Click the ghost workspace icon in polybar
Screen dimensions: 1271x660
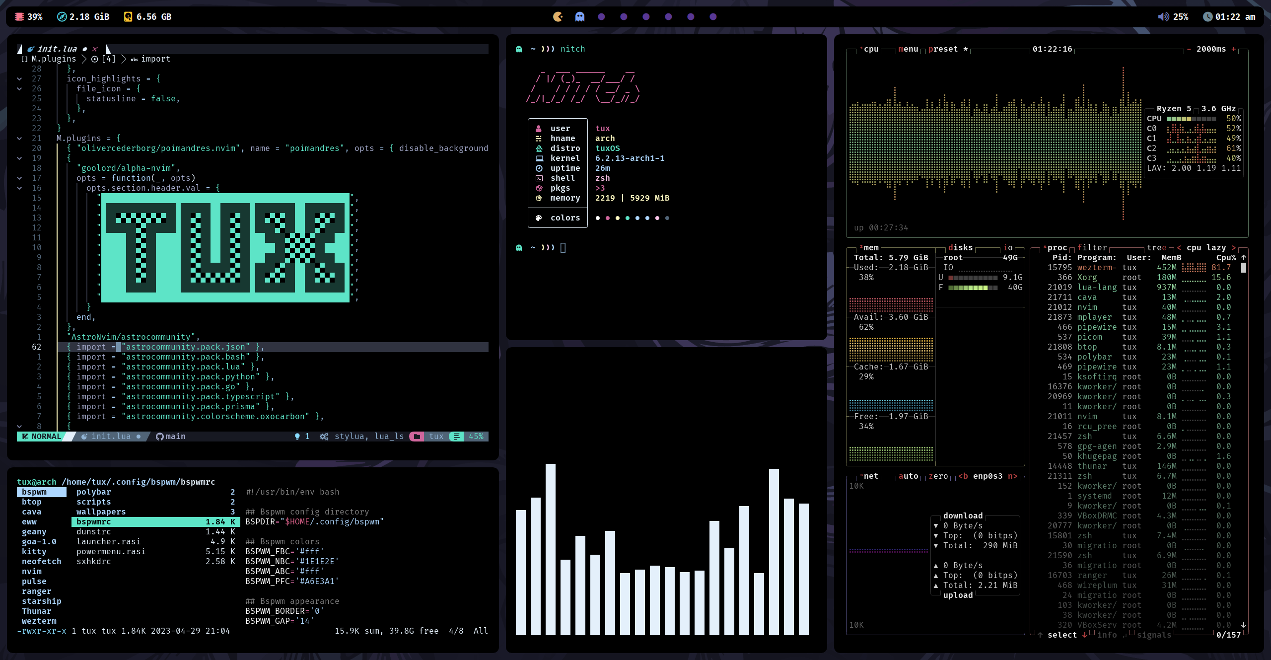579,17
